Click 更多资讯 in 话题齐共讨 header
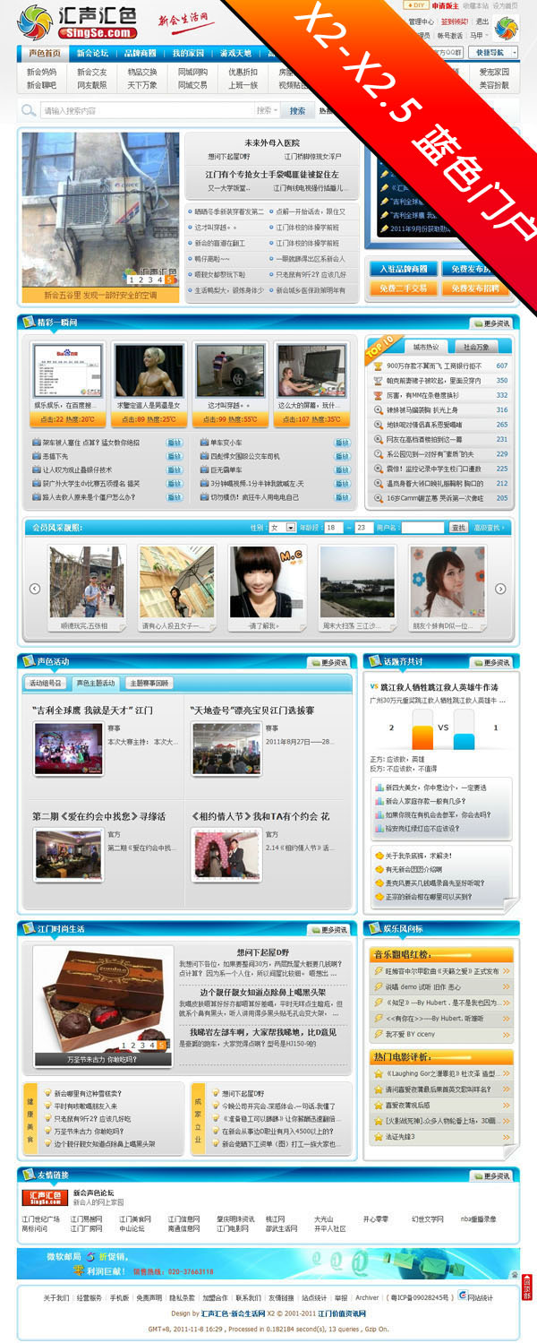This screenshot has height=1343, width=537. (x=492, y=662)
